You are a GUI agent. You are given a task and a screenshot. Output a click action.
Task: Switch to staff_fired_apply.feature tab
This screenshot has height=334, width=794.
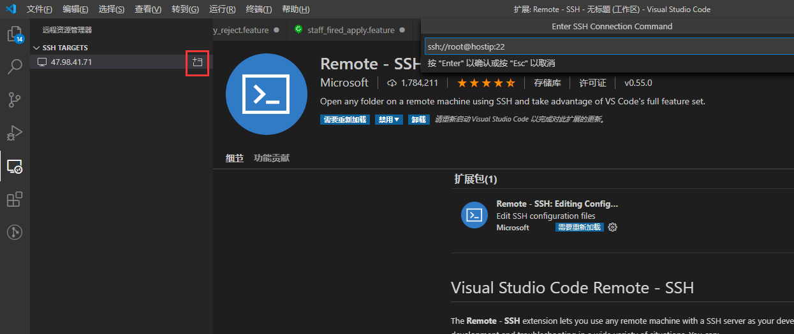point(351,30)
